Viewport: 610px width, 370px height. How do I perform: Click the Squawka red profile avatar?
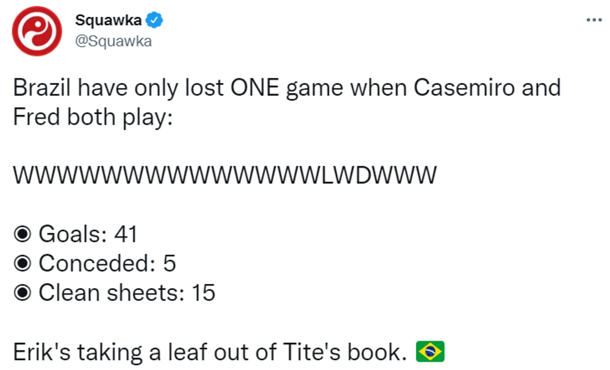pos(37,31)
